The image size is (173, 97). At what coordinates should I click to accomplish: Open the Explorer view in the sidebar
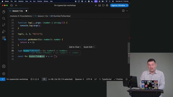[4, 12]
